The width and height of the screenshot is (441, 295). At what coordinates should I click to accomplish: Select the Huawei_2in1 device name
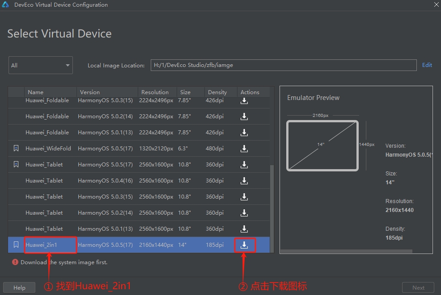pyautogui.click(x=41, y=245)
